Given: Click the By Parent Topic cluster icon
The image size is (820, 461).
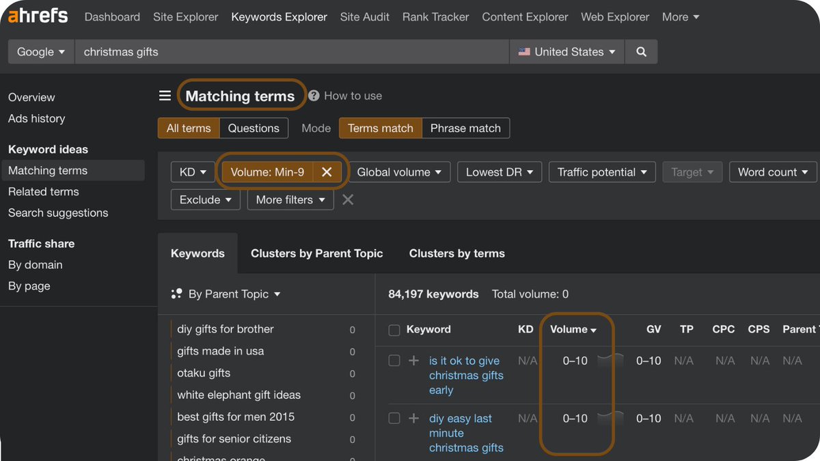Looking at the screenshot, I should coord(176,294).
